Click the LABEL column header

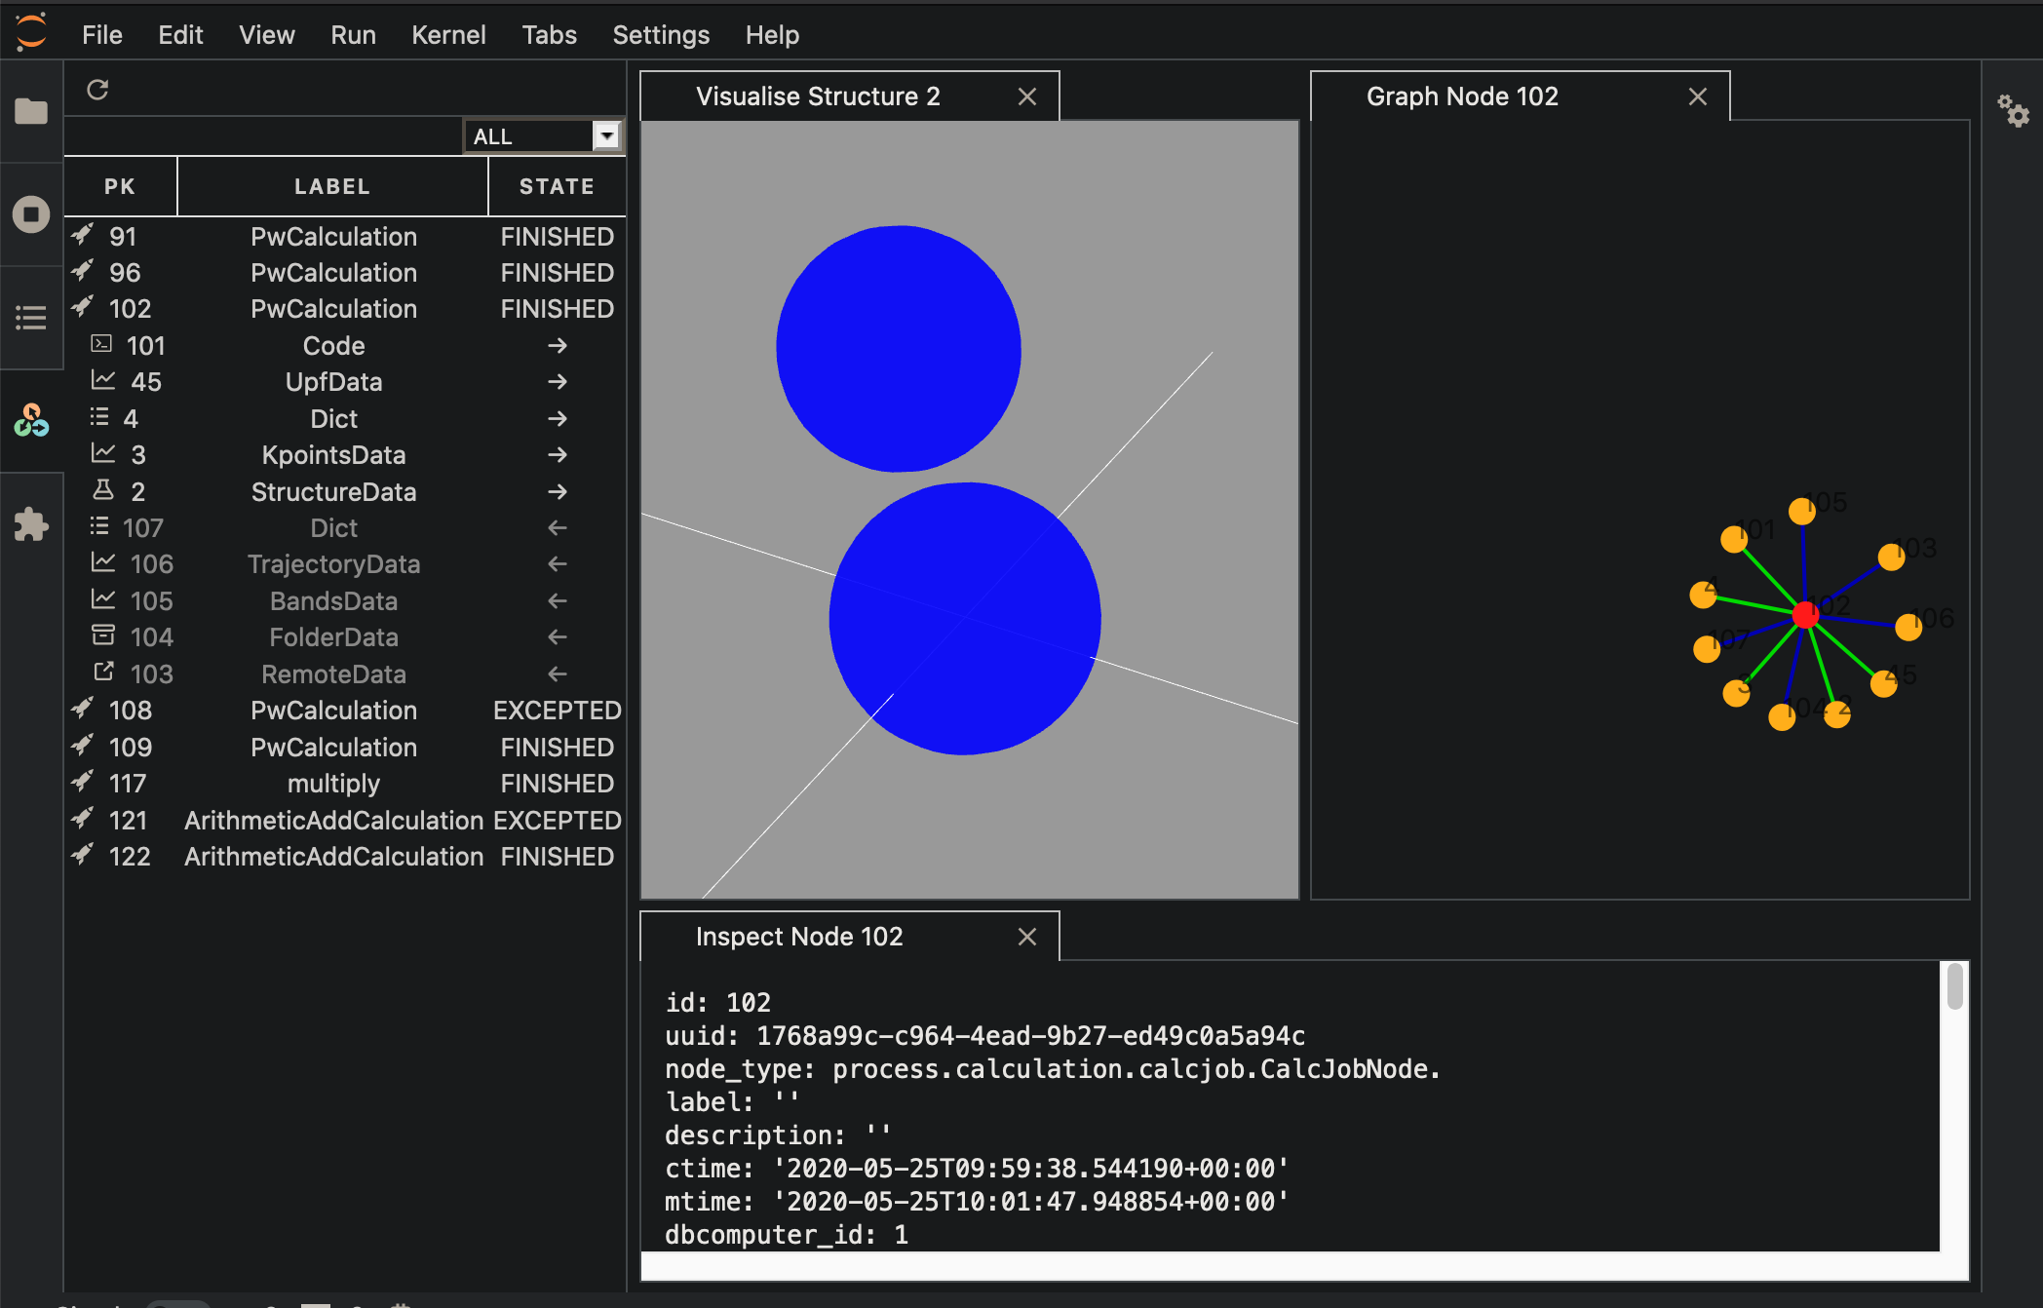(x=332, y=186)
